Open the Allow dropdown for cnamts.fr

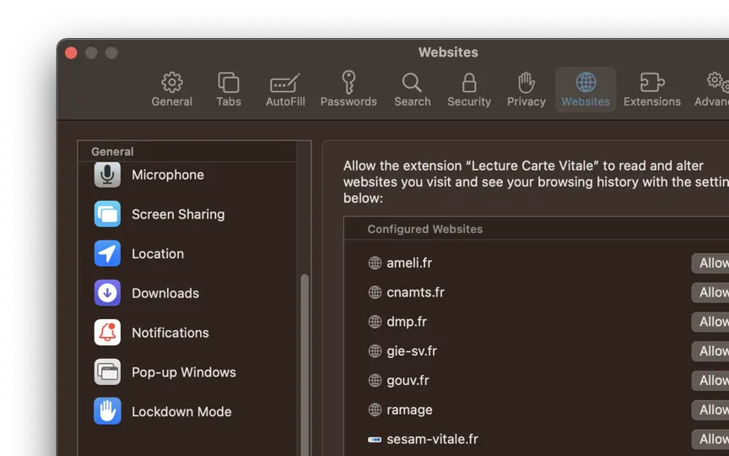[710, 292]
